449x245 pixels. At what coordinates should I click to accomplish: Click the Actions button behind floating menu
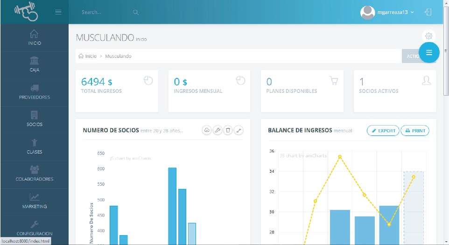pyautogui.click(x=410, y=56)
